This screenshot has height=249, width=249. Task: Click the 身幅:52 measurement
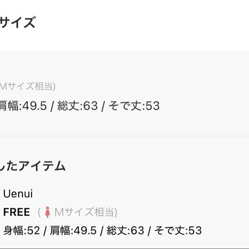click(x=22, y=230)
